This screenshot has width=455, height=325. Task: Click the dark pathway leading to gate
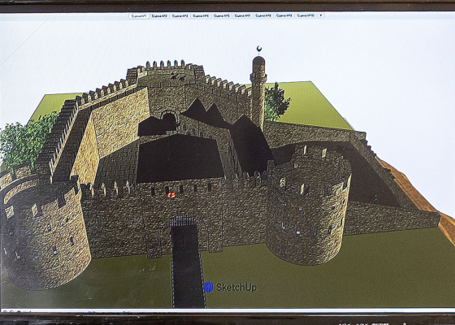[x=188, y=267]
